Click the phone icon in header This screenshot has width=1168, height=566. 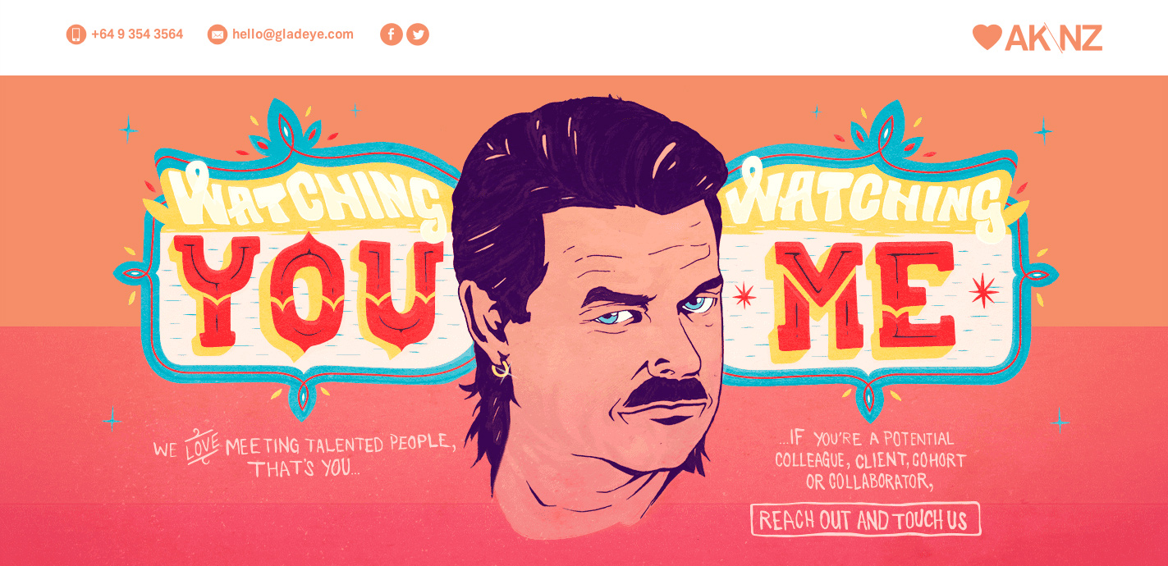tap(76, 34)
